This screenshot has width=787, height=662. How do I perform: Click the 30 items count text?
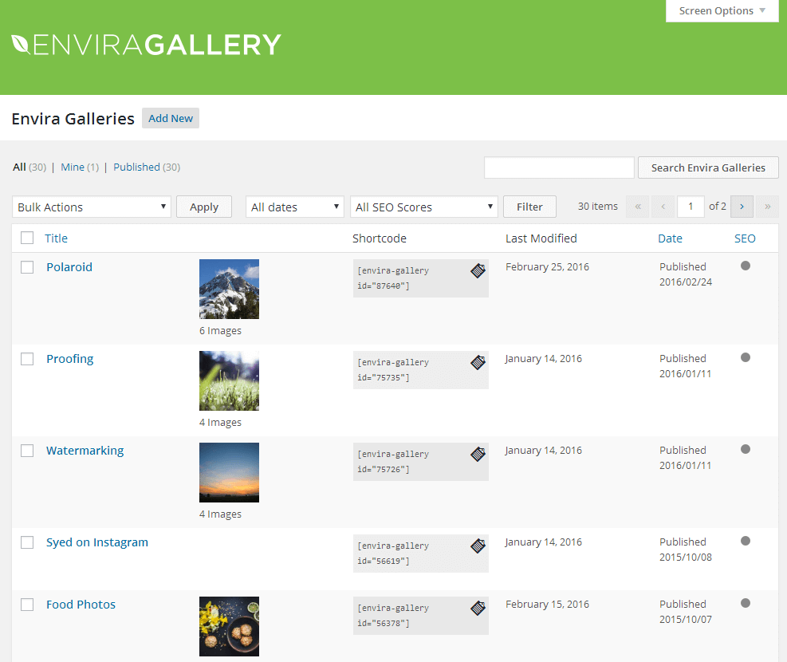(x=597, y=207)
